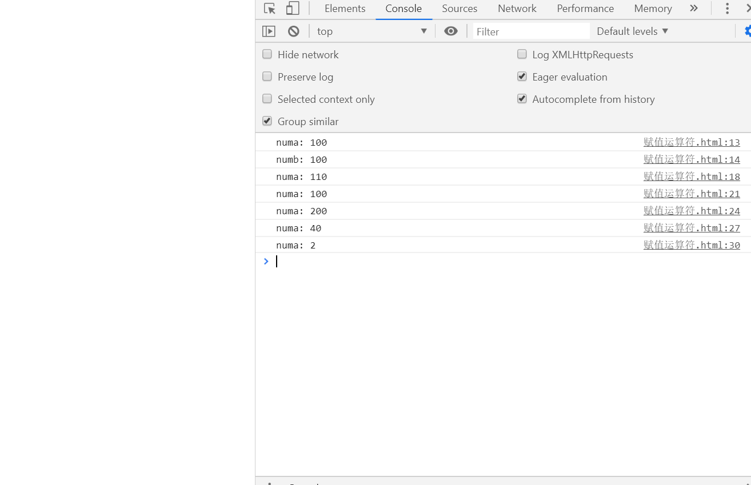751x485 pixels.
Task: Follow the 赋值运算符.html:18 source link
Action: (x=692, y=177)
